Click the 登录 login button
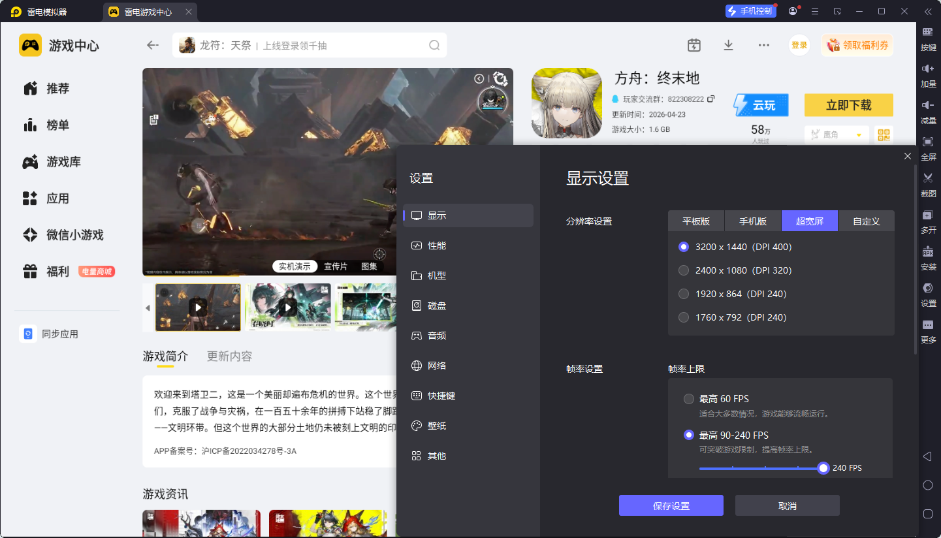Viewport: 941px width, 538px height. coord(799,45)
